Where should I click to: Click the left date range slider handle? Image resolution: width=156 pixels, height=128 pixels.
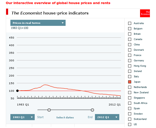49,110
